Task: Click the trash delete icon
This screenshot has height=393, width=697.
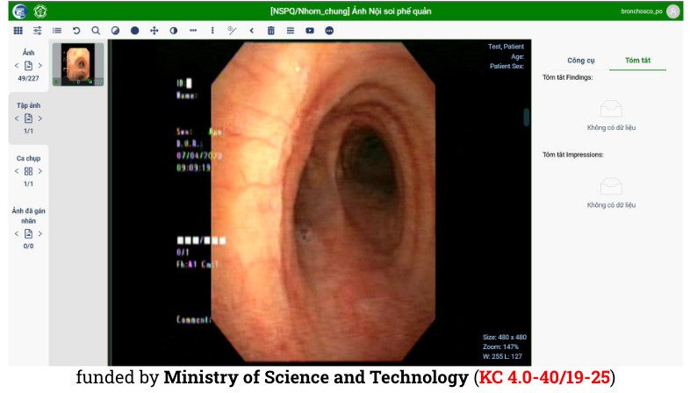Action: tap(270, 30)
